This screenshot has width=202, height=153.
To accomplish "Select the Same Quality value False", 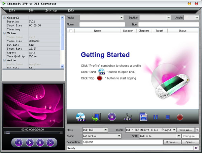I will [33, 56].
